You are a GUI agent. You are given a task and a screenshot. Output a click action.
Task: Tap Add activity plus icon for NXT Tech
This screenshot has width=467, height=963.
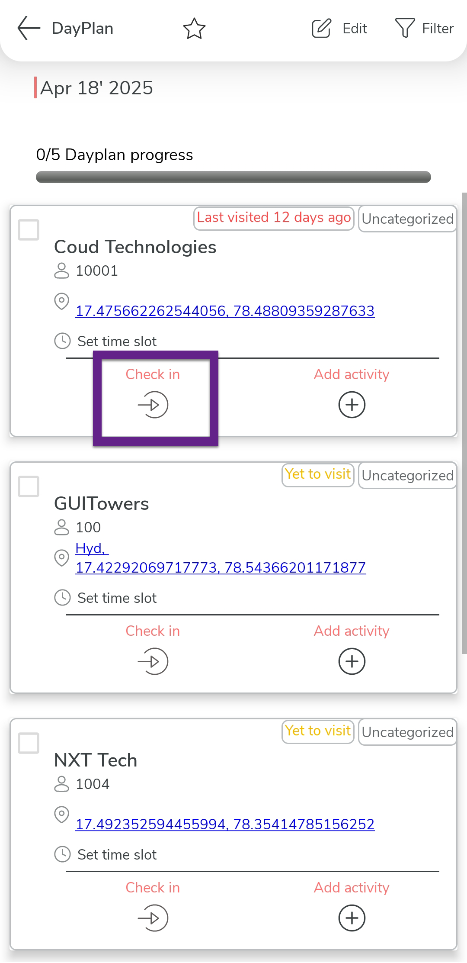click(352, 918)
